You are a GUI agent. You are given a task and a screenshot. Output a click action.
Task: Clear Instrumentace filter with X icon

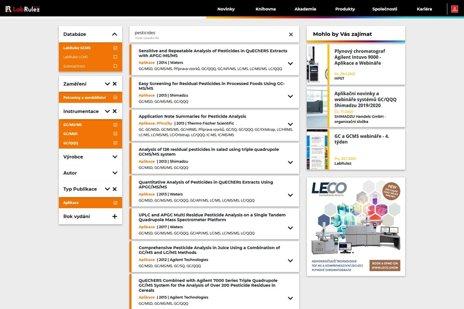coord(115,111)
